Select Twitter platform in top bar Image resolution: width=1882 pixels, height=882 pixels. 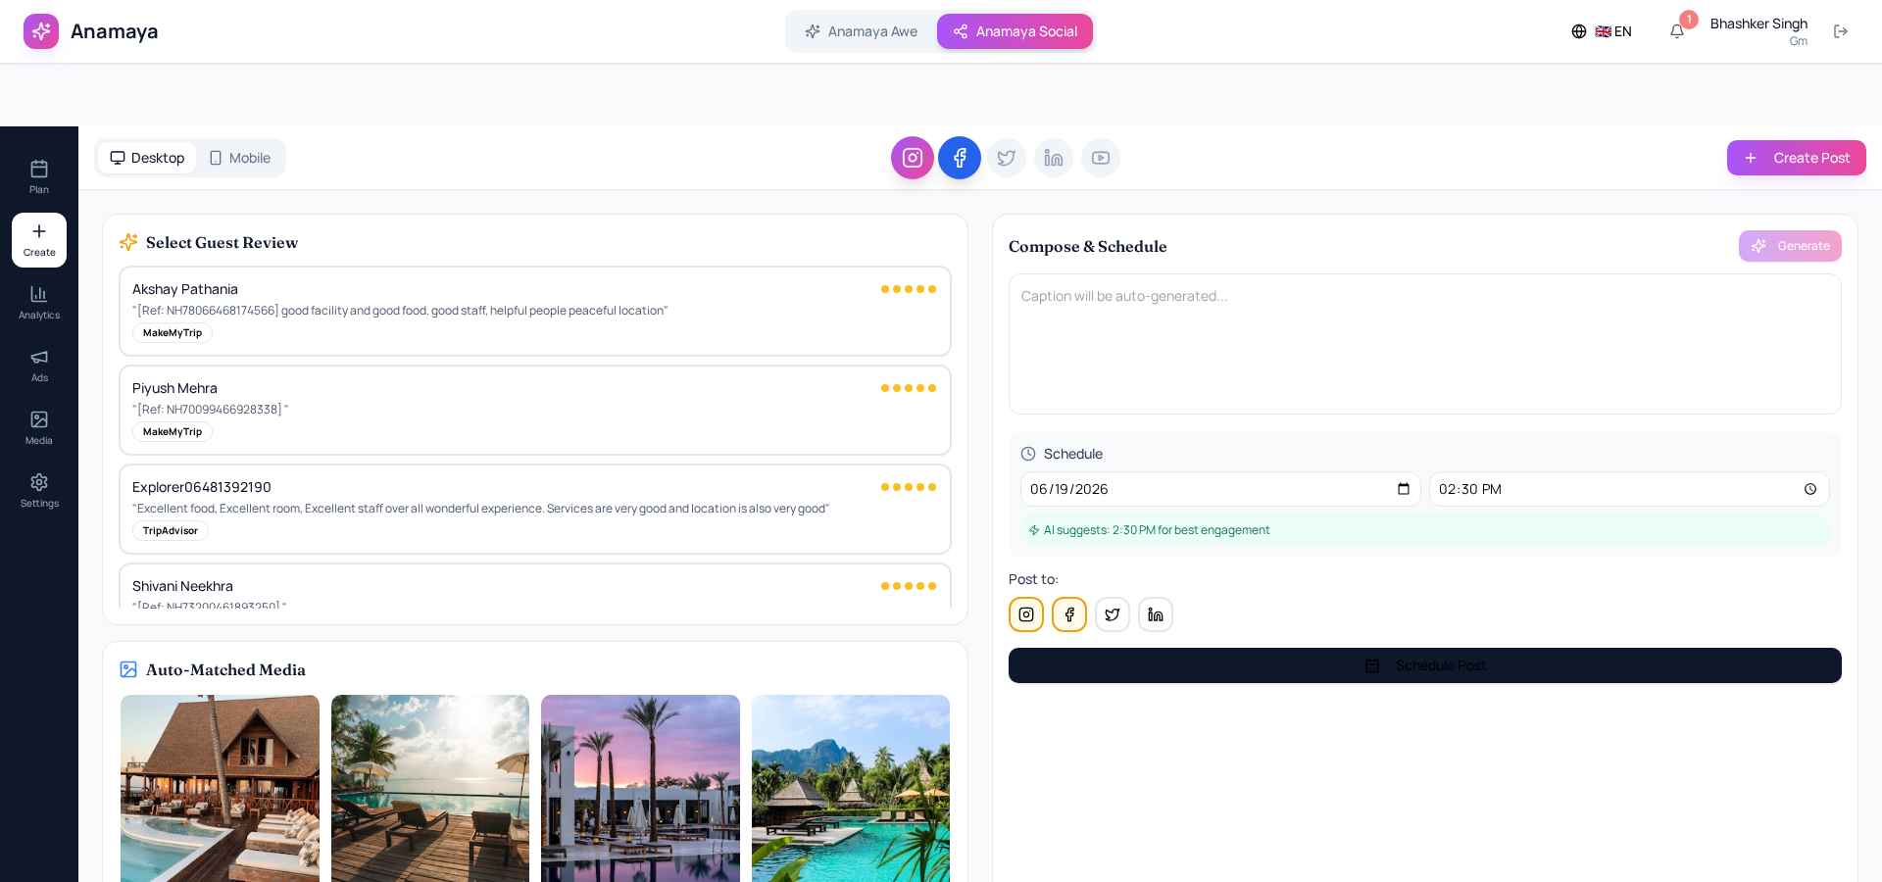[x=1007, y=158]
